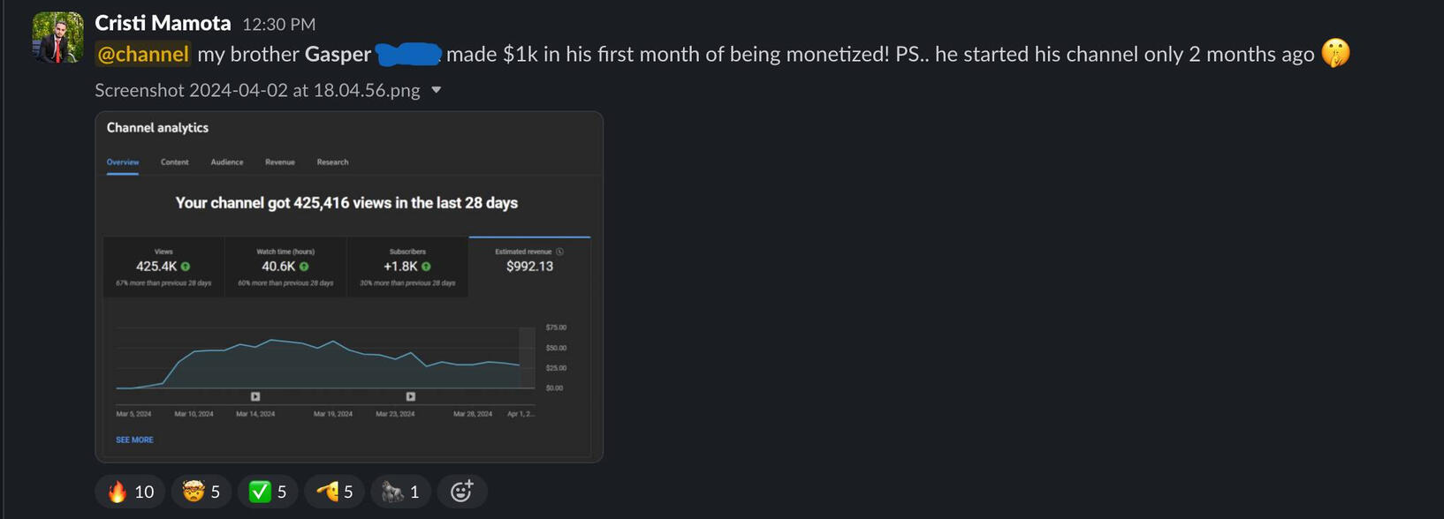The width and height of the screenshot is (1444, 519).
Task: Click the video marker near Mar 23
Action: click(410, 397)
